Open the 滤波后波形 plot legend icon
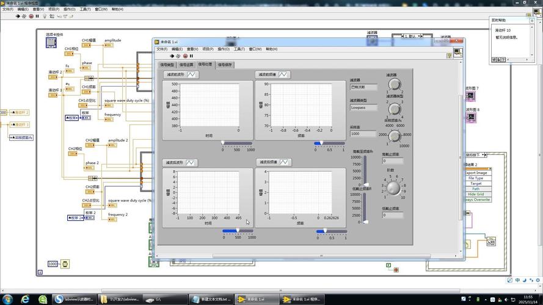The height and width of the screenshot is (305, 543). 190,162
